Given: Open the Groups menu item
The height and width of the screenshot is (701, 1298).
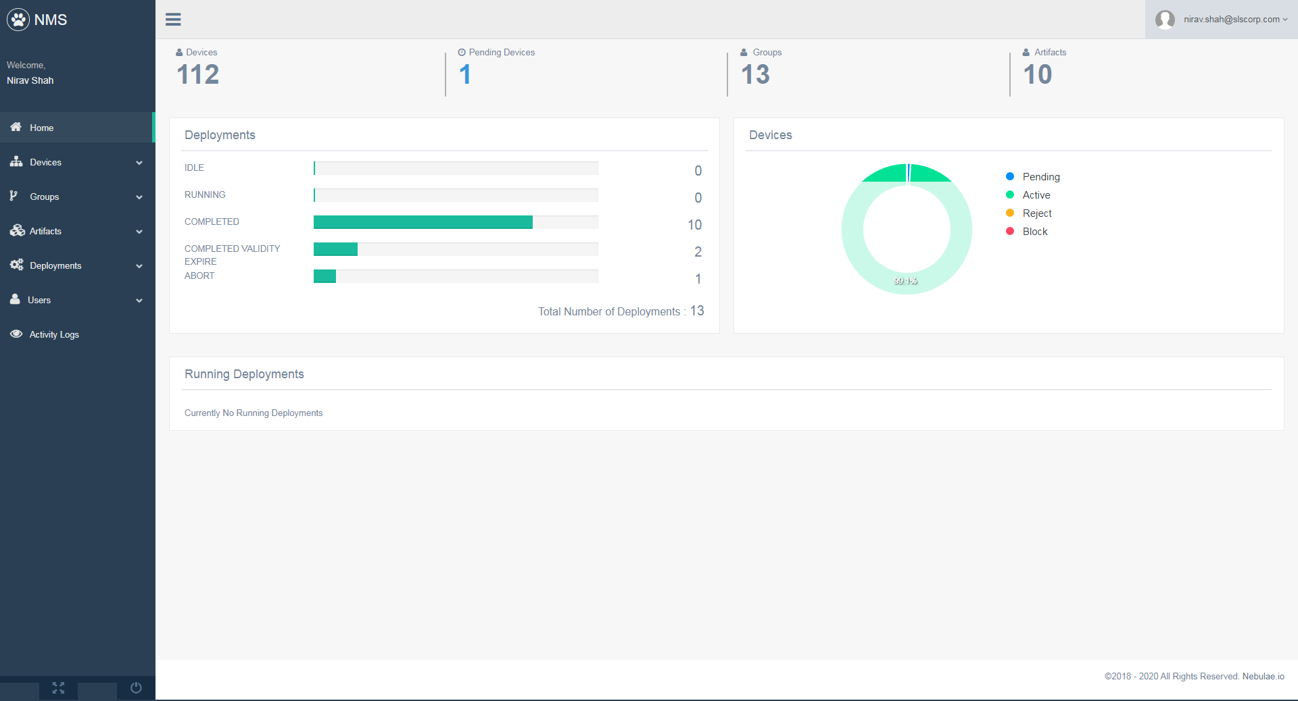Looking at the screenshot, I should (x=77, y=197).
